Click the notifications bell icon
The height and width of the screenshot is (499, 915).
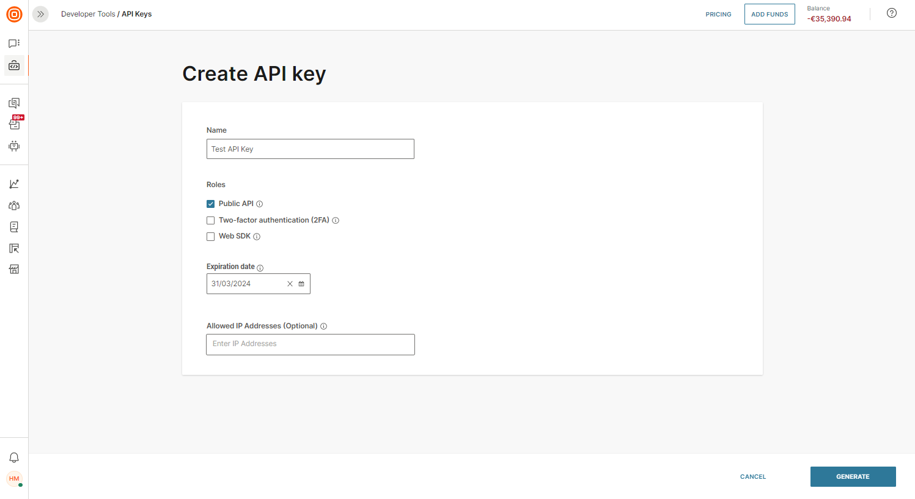point(14,457)
